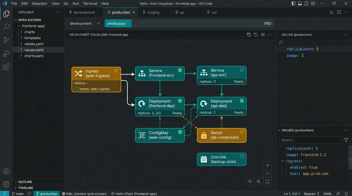Click search magnifier in upper VALUES panel
This screenshot has height=196, width=352.
click(281, 42)
